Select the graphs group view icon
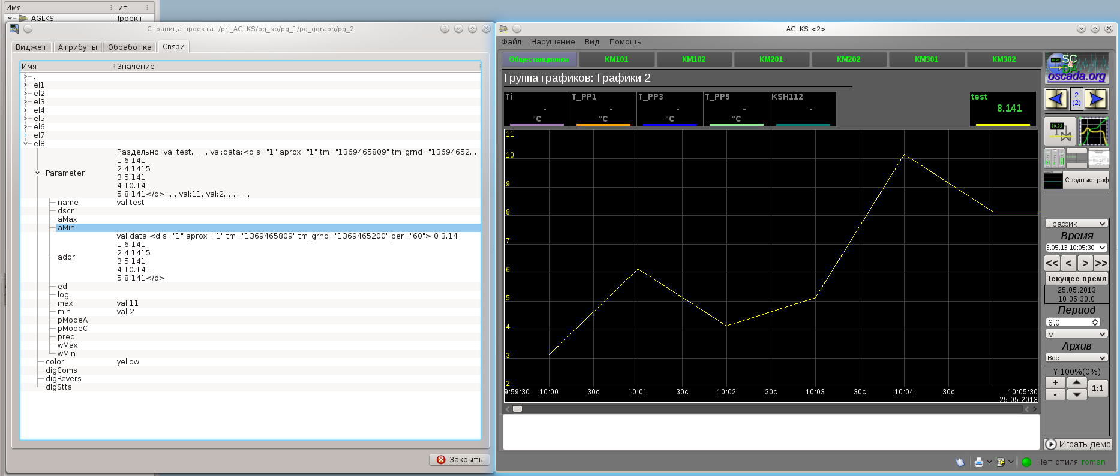This screenshot has width=1120, height=476. pos(1094,131)
